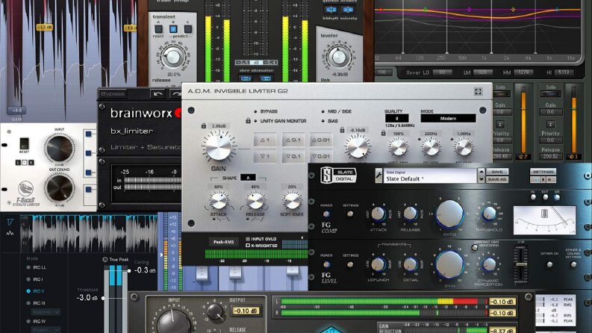Click the left Priority stepper in the multiband panel
Viewport: 592px width, 333px height.
[x=500, y=124]
